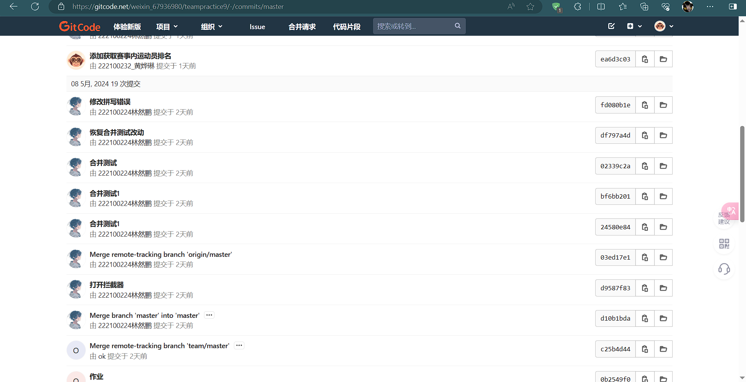Open browse files folder for commit ea6d3c03
The height and width of the screenshot is (382, 746).
click(x=663, y=59)
